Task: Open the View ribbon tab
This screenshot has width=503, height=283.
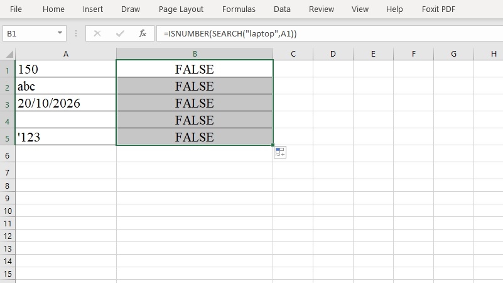Action: tap(360, 9)
